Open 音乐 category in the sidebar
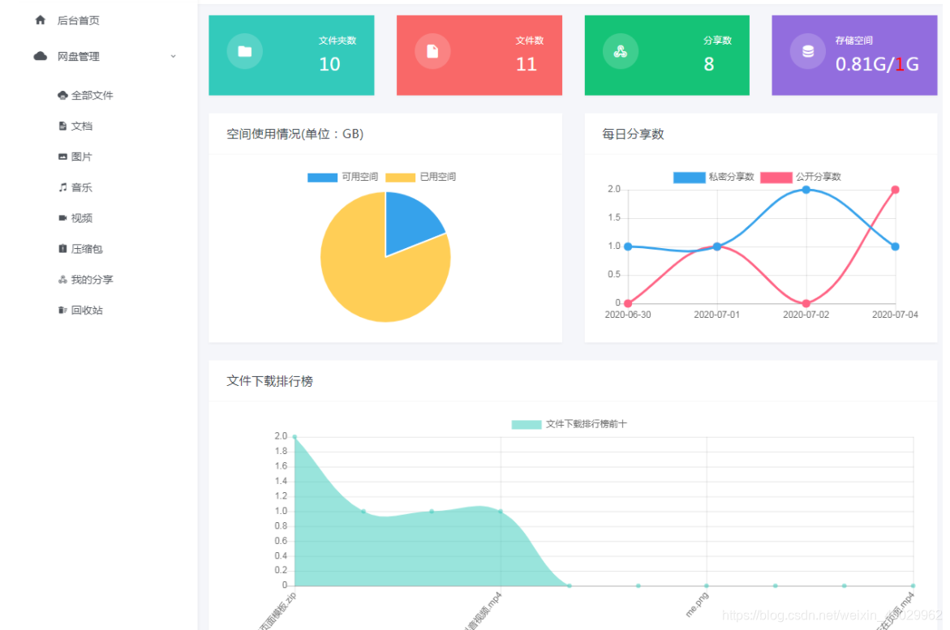 (x=82, y=188)
